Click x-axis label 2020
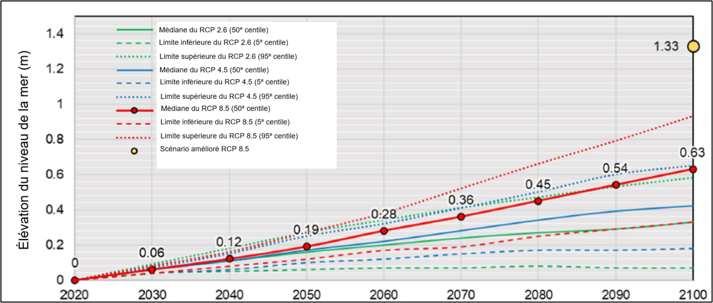The height and width of the screenshot is (303, 713). click(x=74, y=294)
